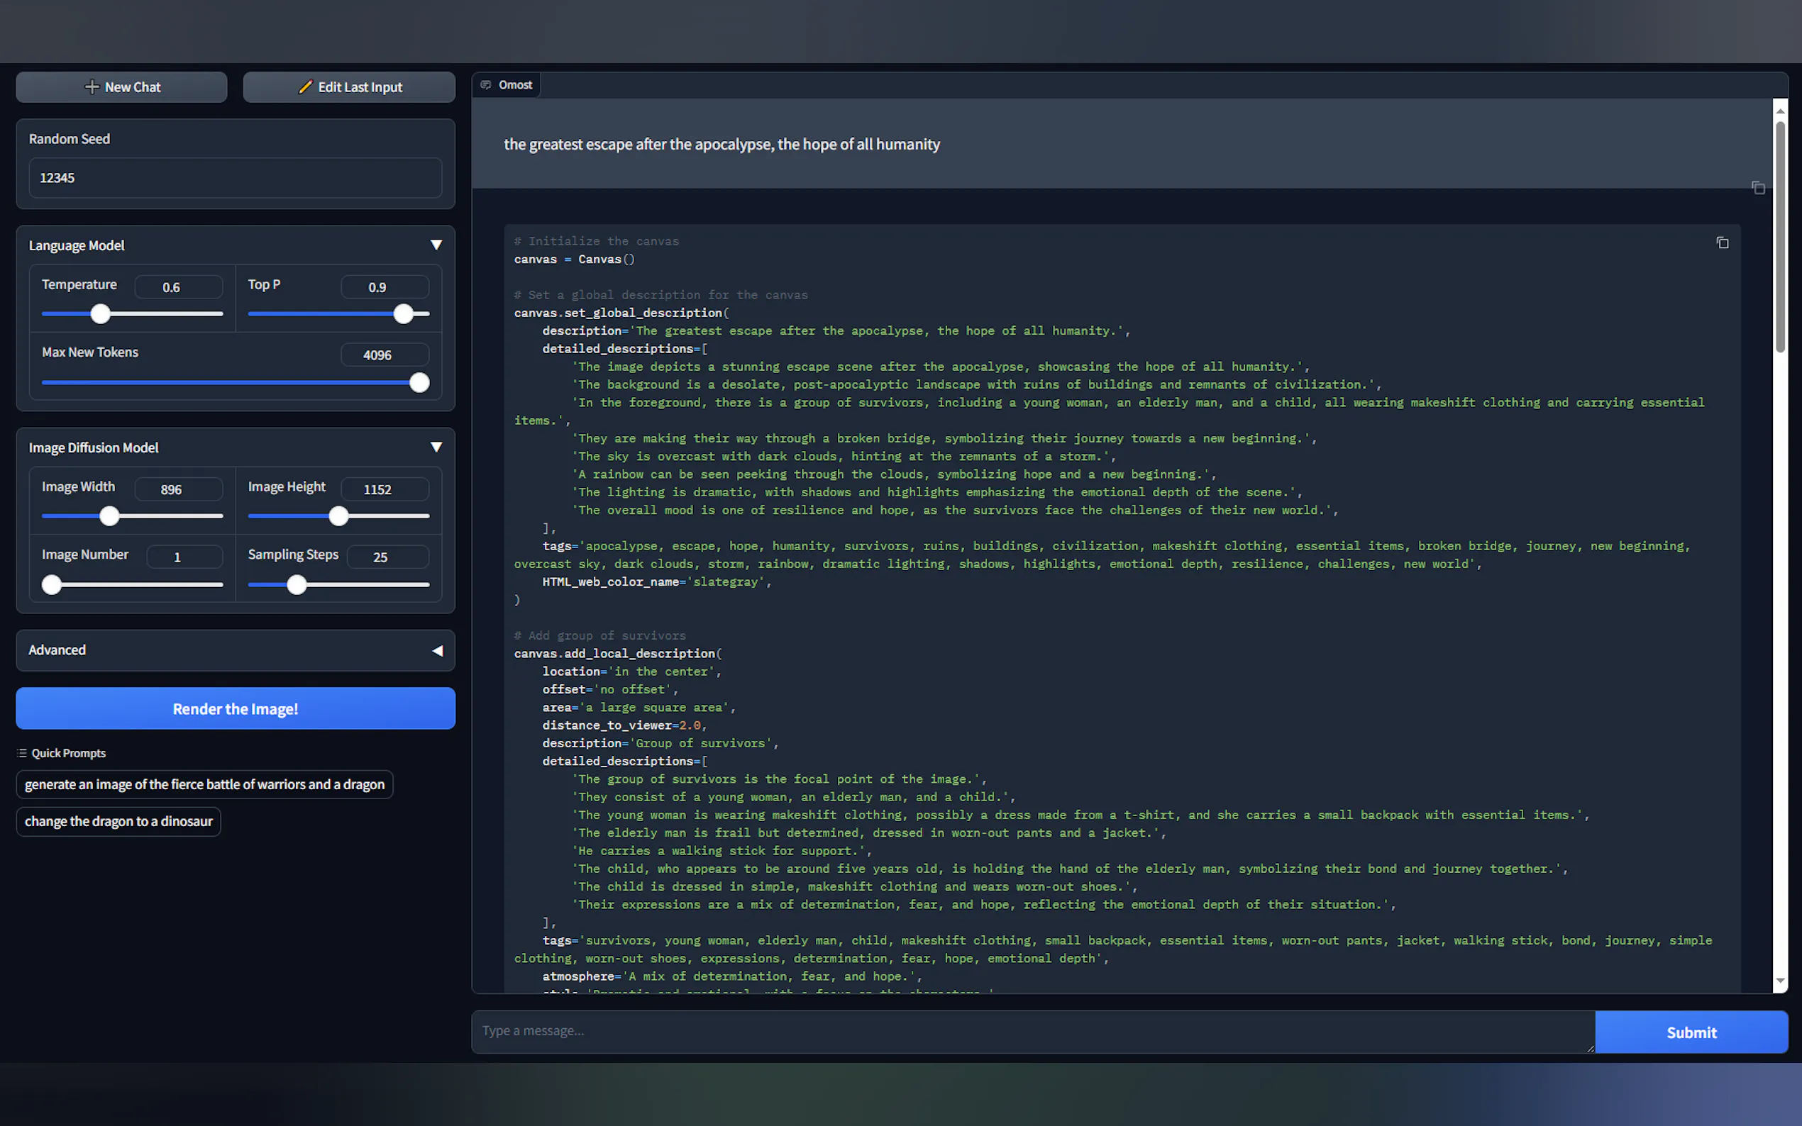
Task: Click the pencil icon on Edit Last Input
Action: pos(304,87)
